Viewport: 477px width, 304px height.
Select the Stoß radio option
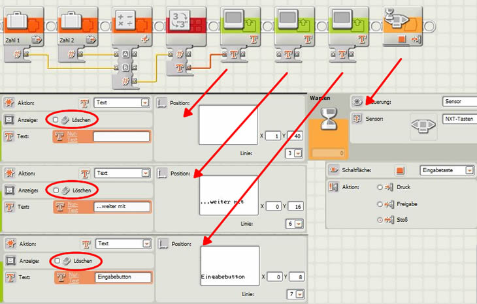click(x=381, y=220)
